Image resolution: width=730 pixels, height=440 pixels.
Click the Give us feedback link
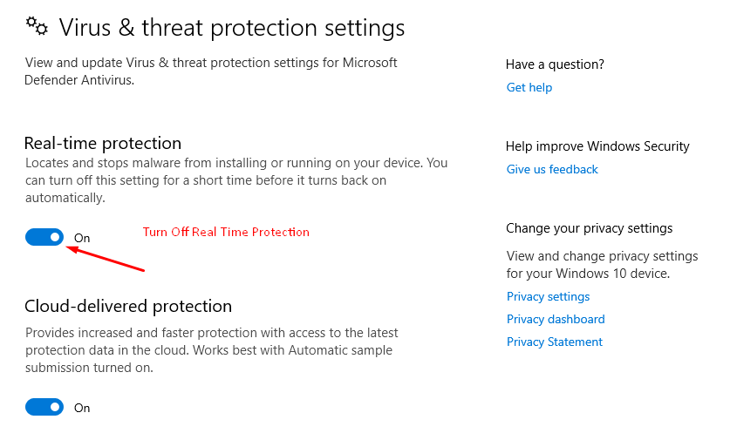pos(552,169)
